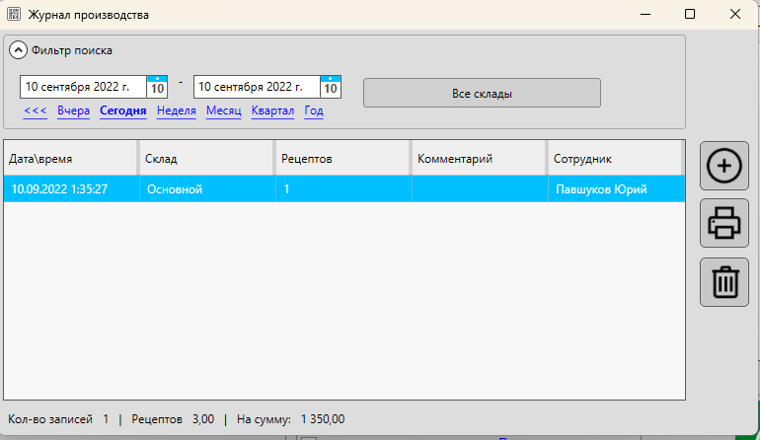Image resolution: width=760 pixels, height=440 pixels.
Task: Click the trash can delete button
Action: tap(724, 282)
